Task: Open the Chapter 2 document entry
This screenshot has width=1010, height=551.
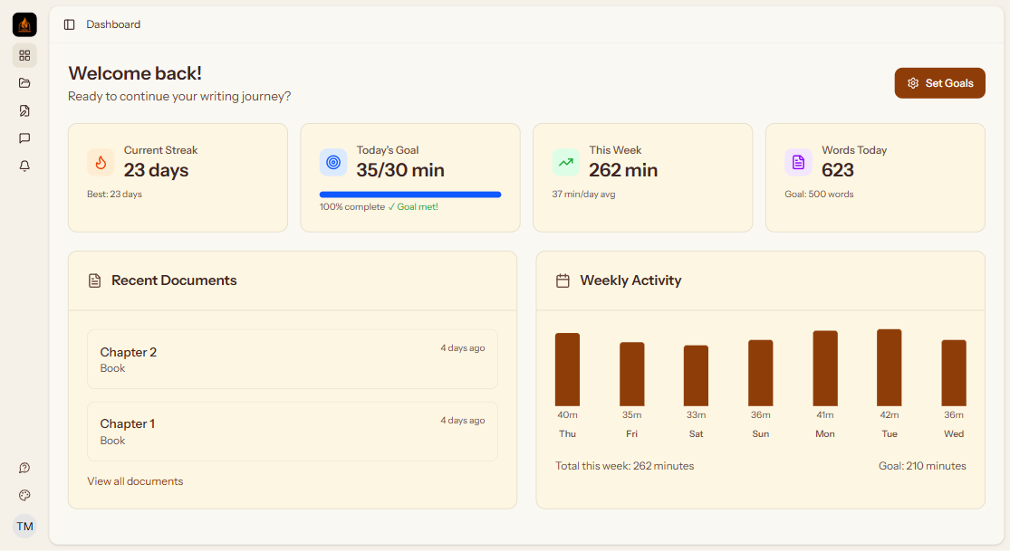Action: coord(292,359)
